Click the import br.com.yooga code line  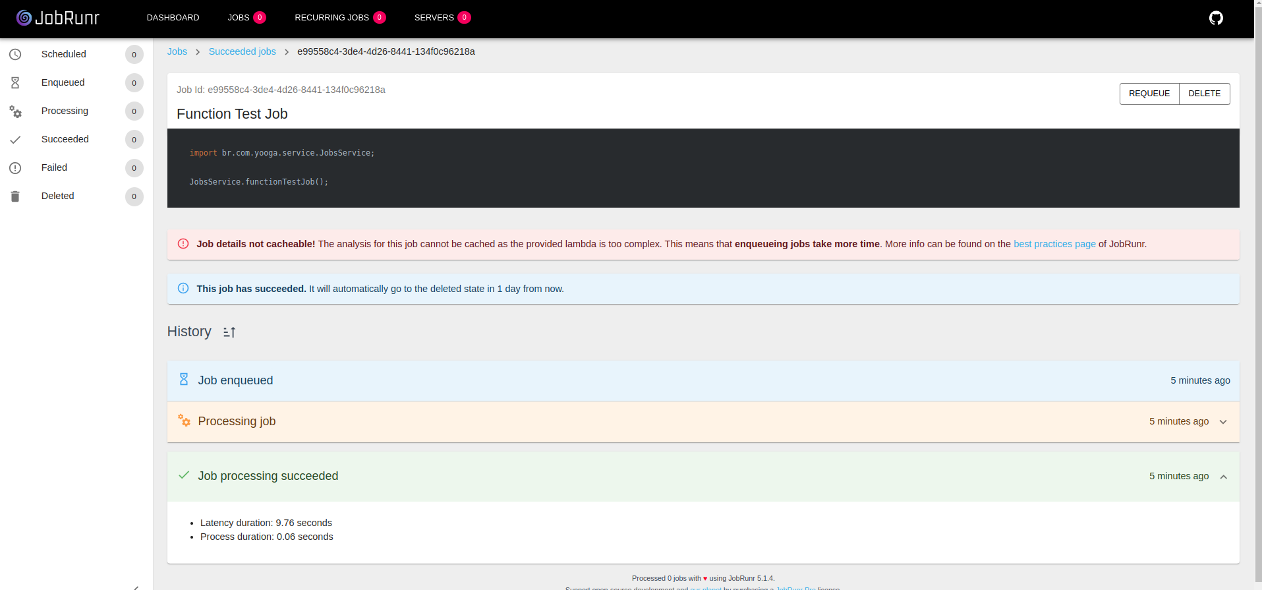[282, 153]
